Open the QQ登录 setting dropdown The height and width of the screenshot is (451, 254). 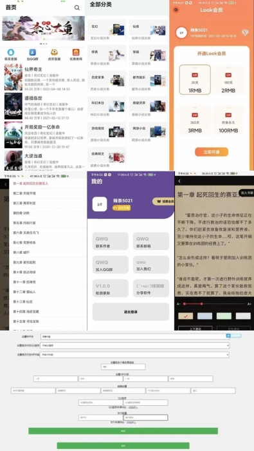[x=134, y=345]
